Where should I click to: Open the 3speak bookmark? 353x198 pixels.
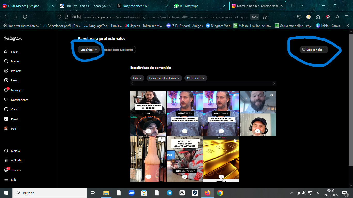[143, 26]
